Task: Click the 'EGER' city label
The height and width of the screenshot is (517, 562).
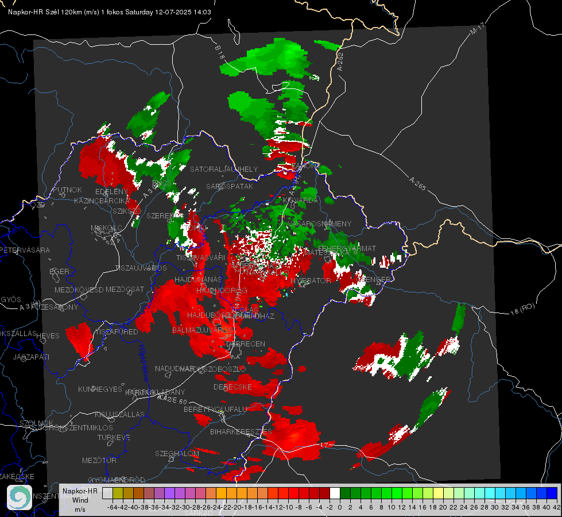Action: point(59,271)
